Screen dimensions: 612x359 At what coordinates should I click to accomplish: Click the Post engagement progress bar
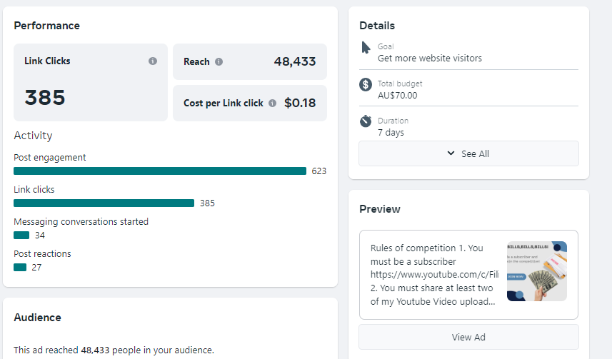pyautogui.click(x=160, y=171)
